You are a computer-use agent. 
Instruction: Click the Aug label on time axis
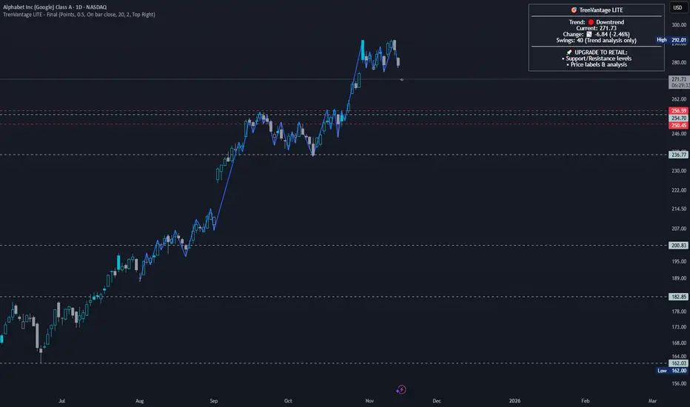139,401
